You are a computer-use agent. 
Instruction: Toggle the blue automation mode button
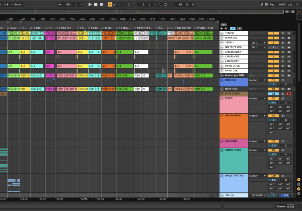point(233,29)
